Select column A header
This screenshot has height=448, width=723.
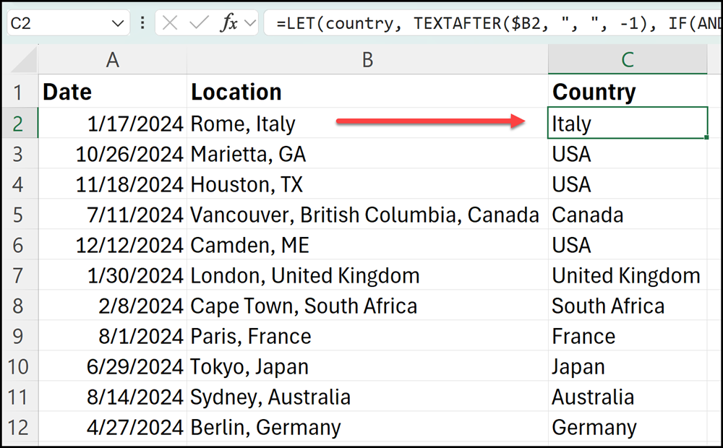113,60
